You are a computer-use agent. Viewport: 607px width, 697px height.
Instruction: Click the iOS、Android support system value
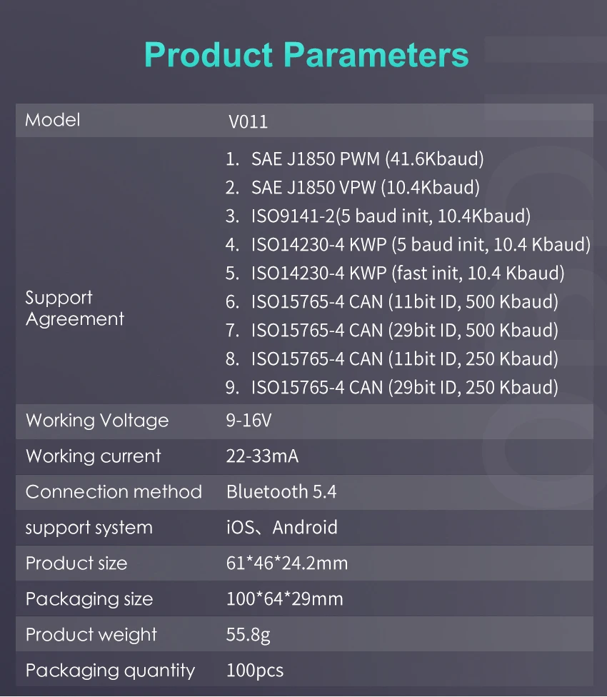pyautogui.click(x=281, y=528)
